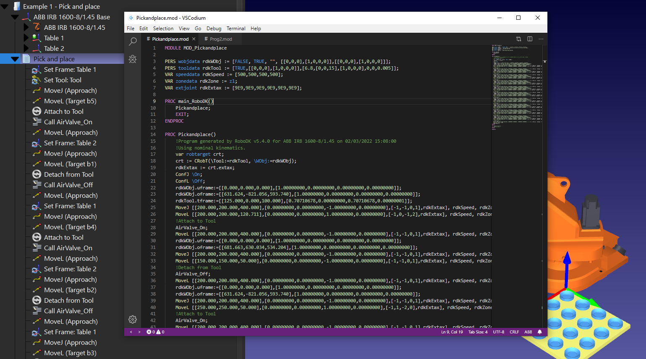Click the code minimap overview
This screenshot has width=646, height=359.
coord(517,84)
